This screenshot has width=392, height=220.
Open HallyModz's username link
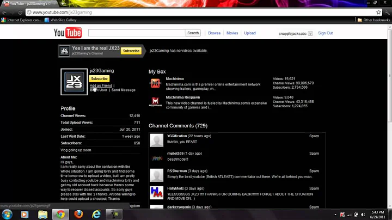[175, 188]
